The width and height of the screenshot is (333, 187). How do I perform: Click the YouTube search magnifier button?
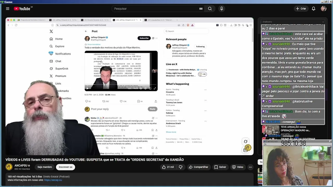point(210,9)
